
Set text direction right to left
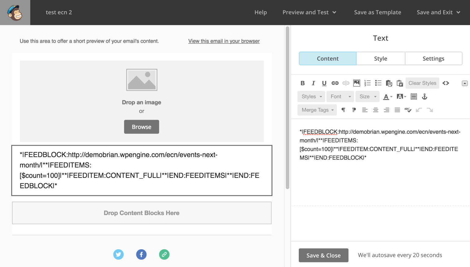[354, 110]
